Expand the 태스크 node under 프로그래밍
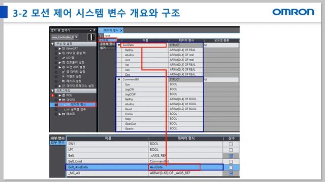The width and height of the screenshot is (325, 182). click(x=60, y=114)
